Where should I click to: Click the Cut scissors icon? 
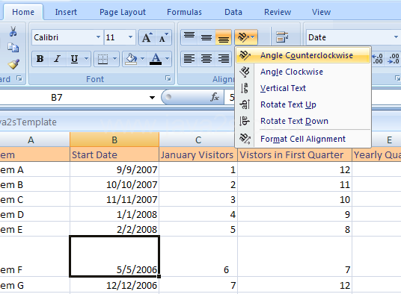pyautogui.click(x=13, y=31)
